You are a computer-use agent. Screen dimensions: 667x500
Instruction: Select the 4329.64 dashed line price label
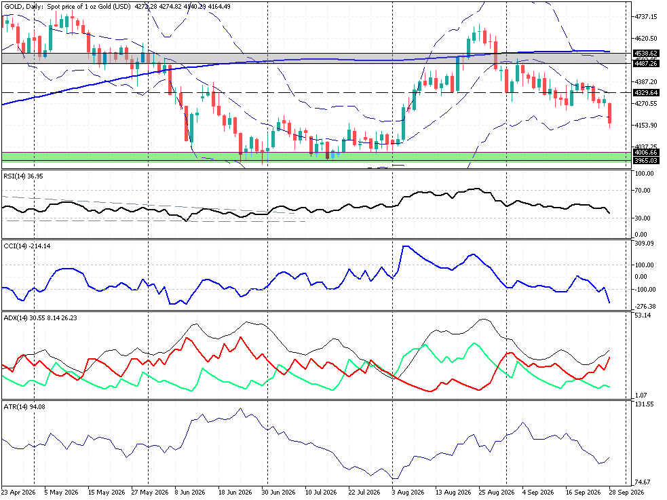point(645,92)
